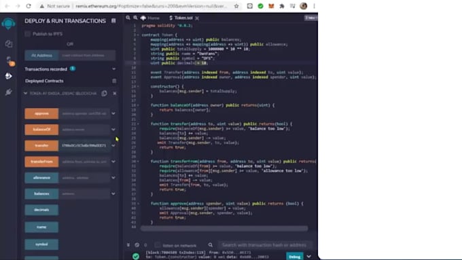
Task: Enable the Publish to IPFS checkbox
Action: 27,34
